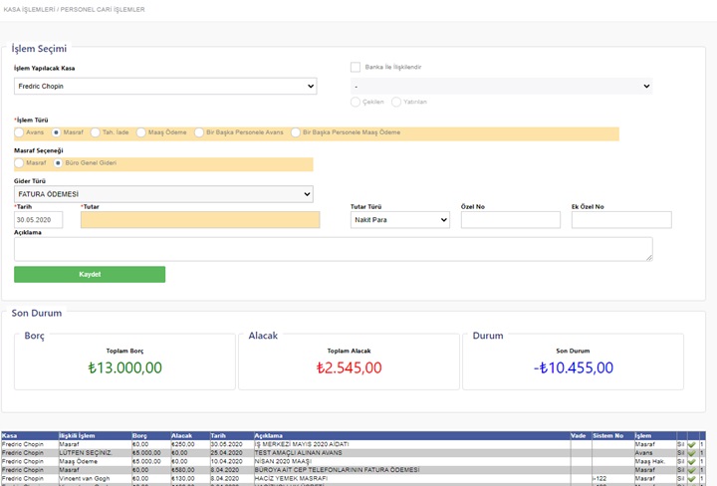Check the Banka İle İlişkilendir checkbox

pyautogui.click(x=355, y=68)
